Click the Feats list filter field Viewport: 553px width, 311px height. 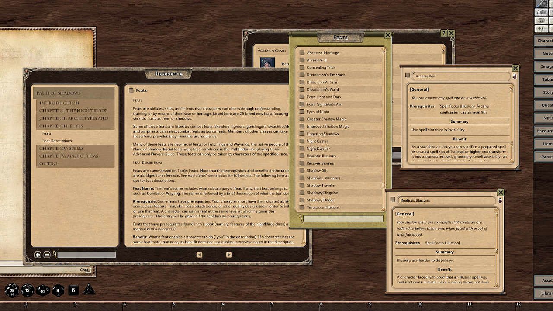(343, 219)
